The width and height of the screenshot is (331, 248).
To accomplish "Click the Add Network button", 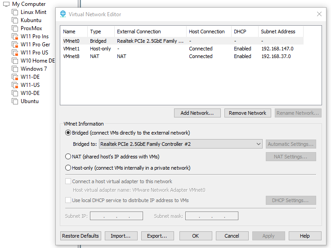I will click(x=197, y=113).
